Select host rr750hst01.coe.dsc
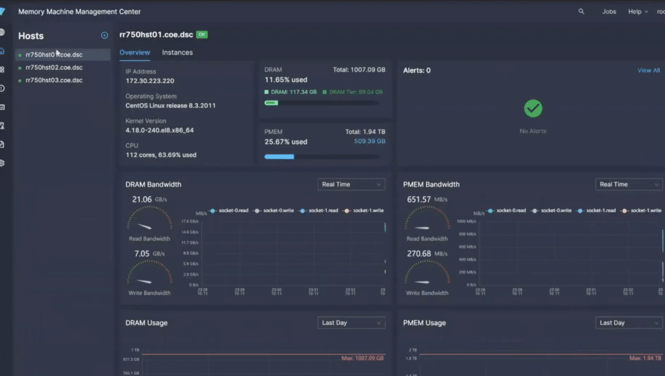Image resolution: width=665 pixels, height=376 pixels. (x=63, y=54)
